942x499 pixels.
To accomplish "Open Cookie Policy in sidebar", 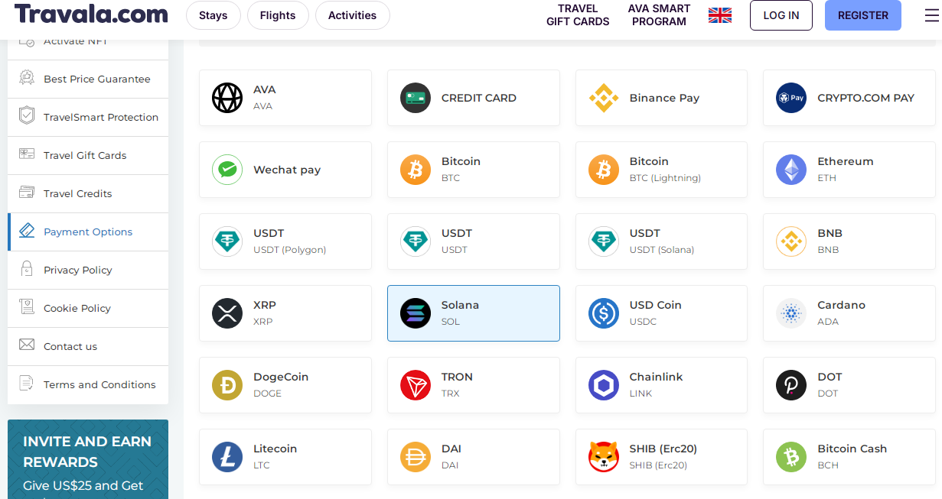I will tap(88, 309).
